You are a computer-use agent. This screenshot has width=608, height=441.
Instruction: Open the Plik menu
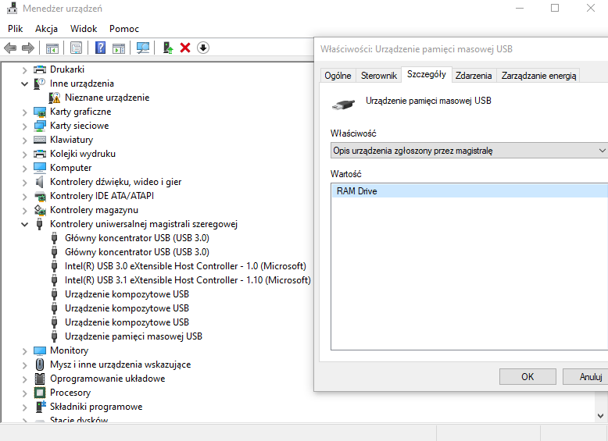pyautogui.click(x=15, y=29)
